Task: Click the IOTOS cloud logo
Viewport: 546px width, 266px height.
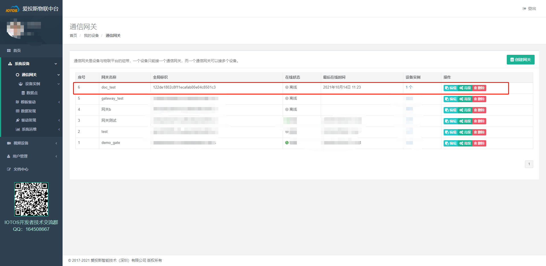Action: pos(12,9)
